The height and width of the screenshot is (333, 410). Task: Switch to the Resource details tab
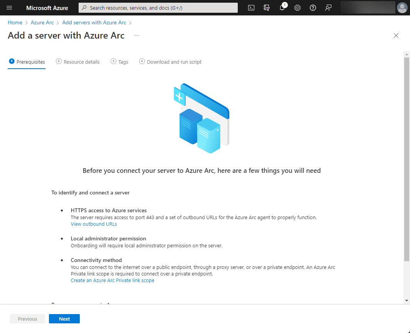pyautogui.click(x=78, y=62)
